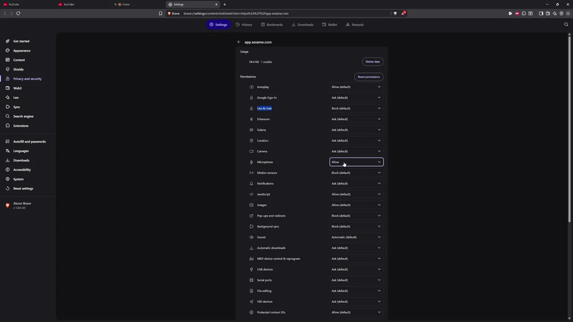Open the Brave Rewards triangle icon
The width and height of the screenshot is (573, 322).
403,13
